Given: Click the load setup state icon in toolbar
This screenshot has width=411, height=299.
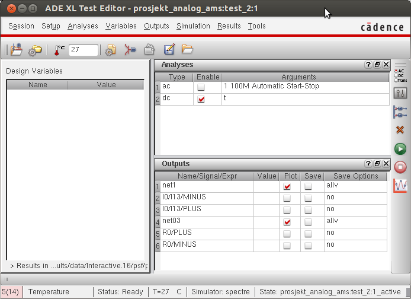Looking at the screenshot, I should (x=16, y=49).
